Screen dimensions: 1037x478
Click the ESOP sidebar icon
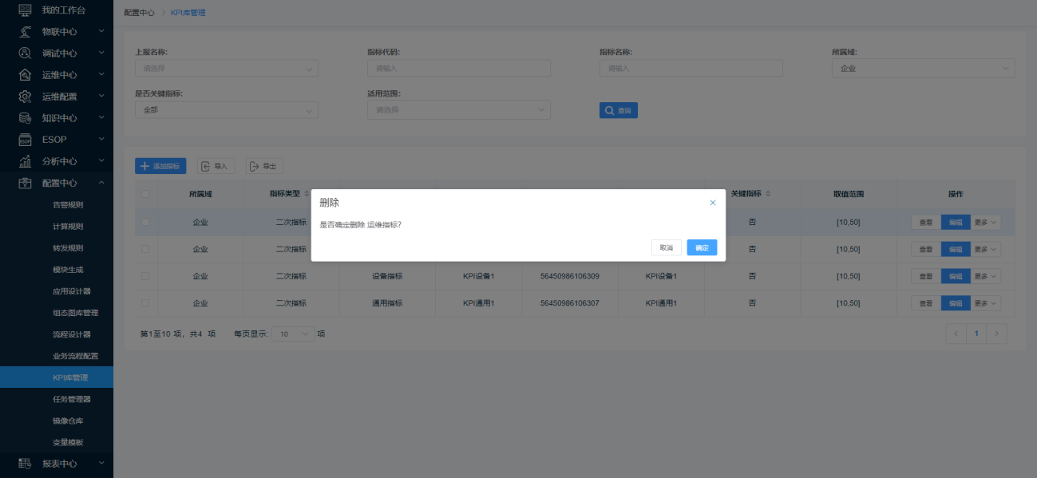point(25,140)
